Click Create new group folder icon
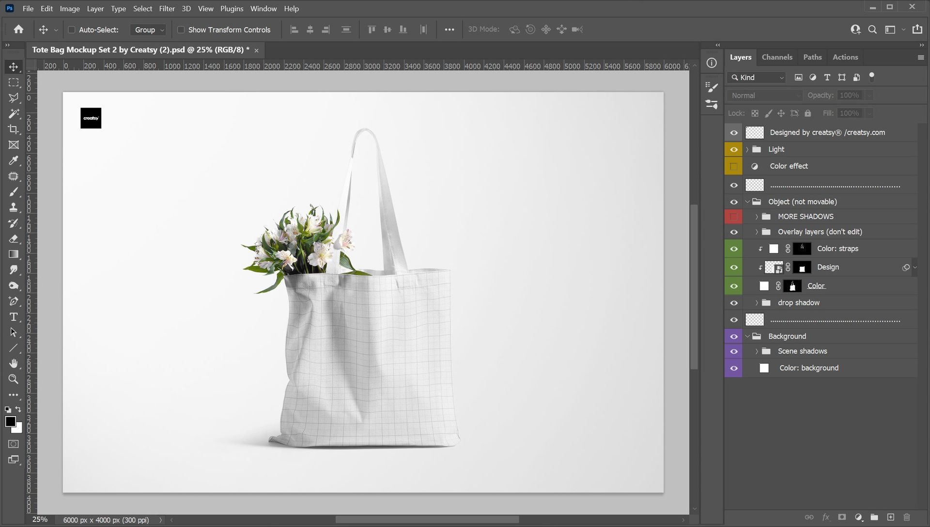This screenshot has height=527, width=930. pos(874,517)
